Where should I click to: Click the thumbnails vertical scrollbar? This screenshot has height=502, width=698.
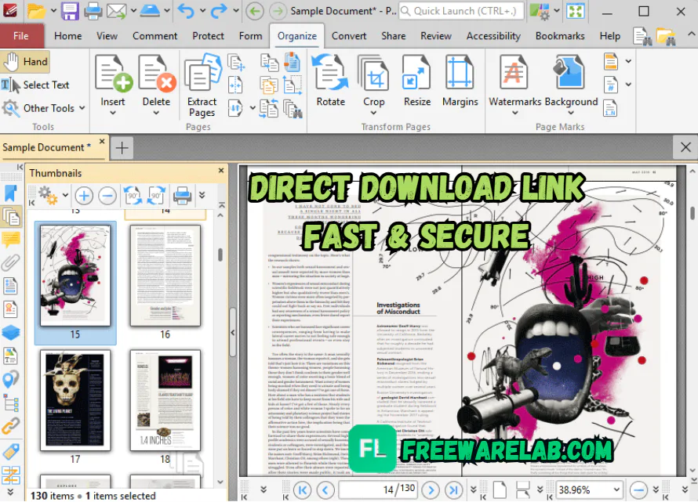pyautogui.click(x=220, y=255)
